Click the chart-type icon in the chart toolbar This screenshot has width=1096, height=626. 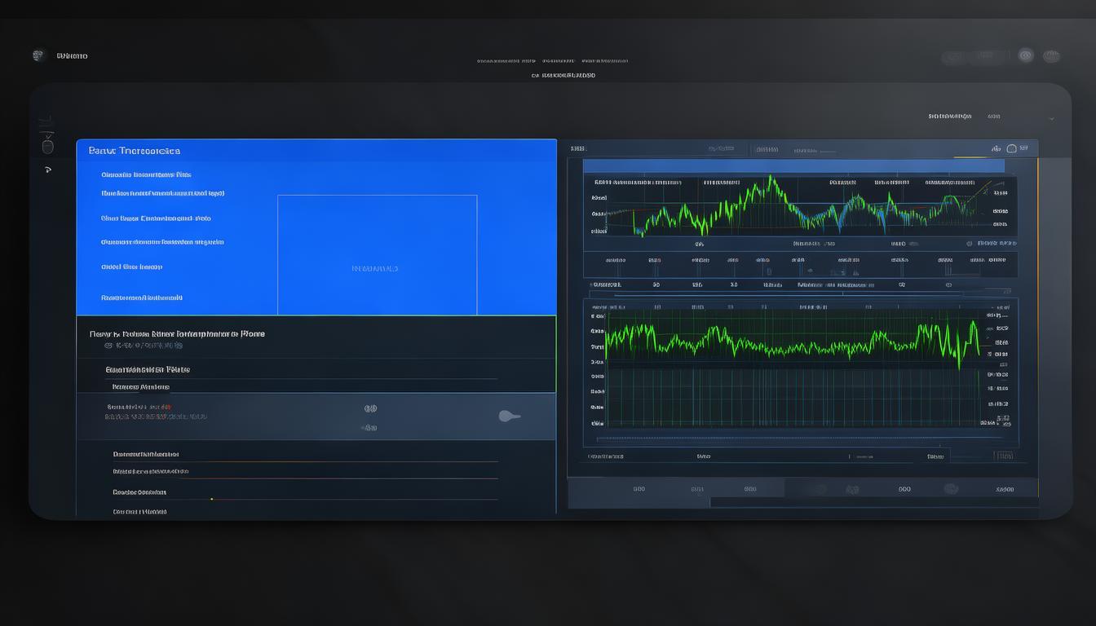coord(996,149)
